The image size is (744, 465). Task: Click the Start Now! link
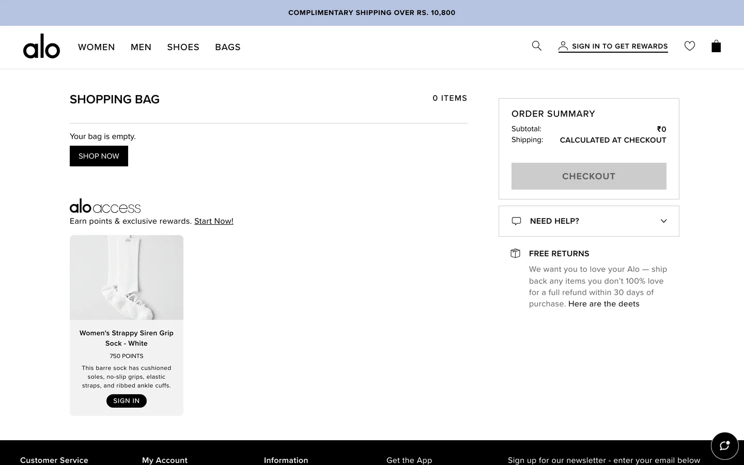(214, 221)
